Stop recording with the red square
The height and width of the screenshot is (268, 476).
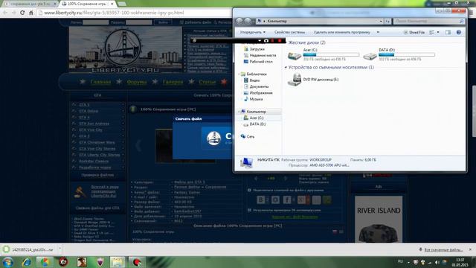(x=280, y=40)
